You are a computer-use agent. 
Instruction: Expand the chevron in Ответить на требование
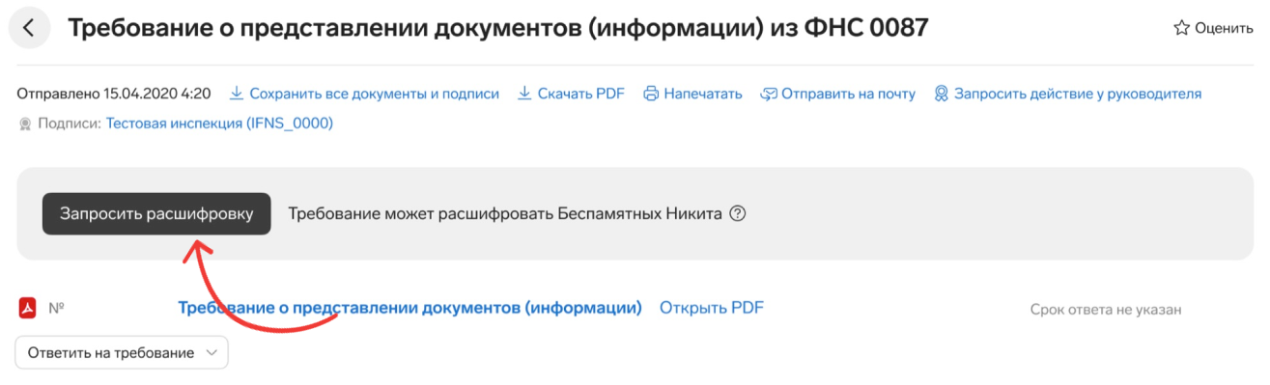coord(212,353)
